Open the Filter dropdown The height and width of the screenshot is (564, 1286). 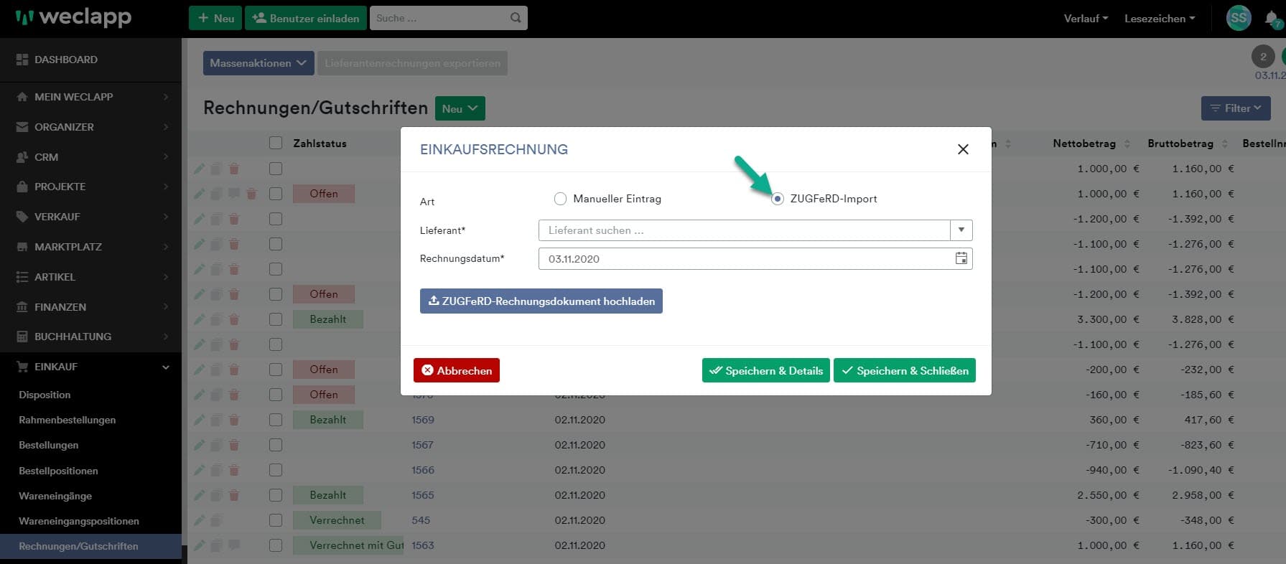(x=1235, y=108)
